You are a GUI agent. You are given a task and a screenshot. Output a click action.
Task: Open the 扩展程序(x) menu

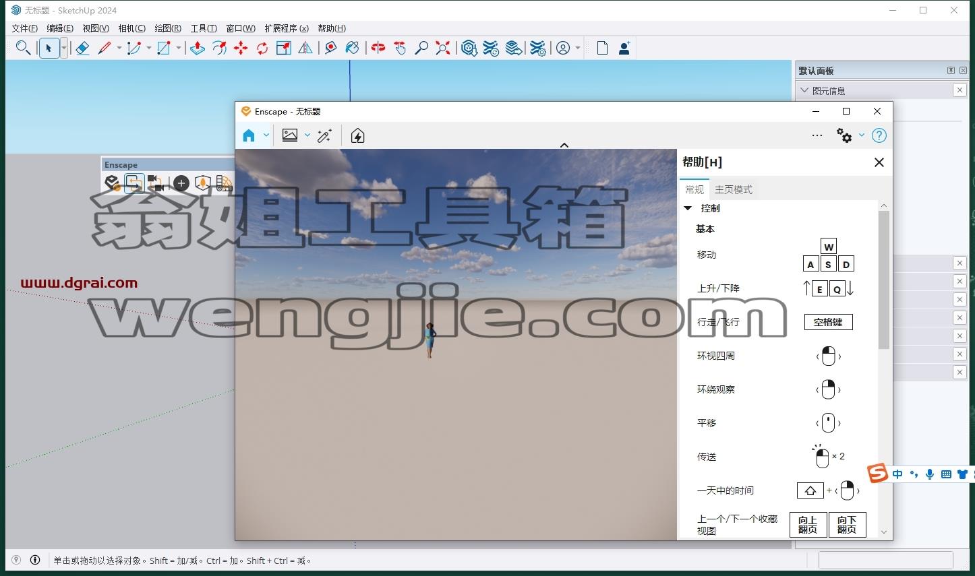[x=287, y=28]
